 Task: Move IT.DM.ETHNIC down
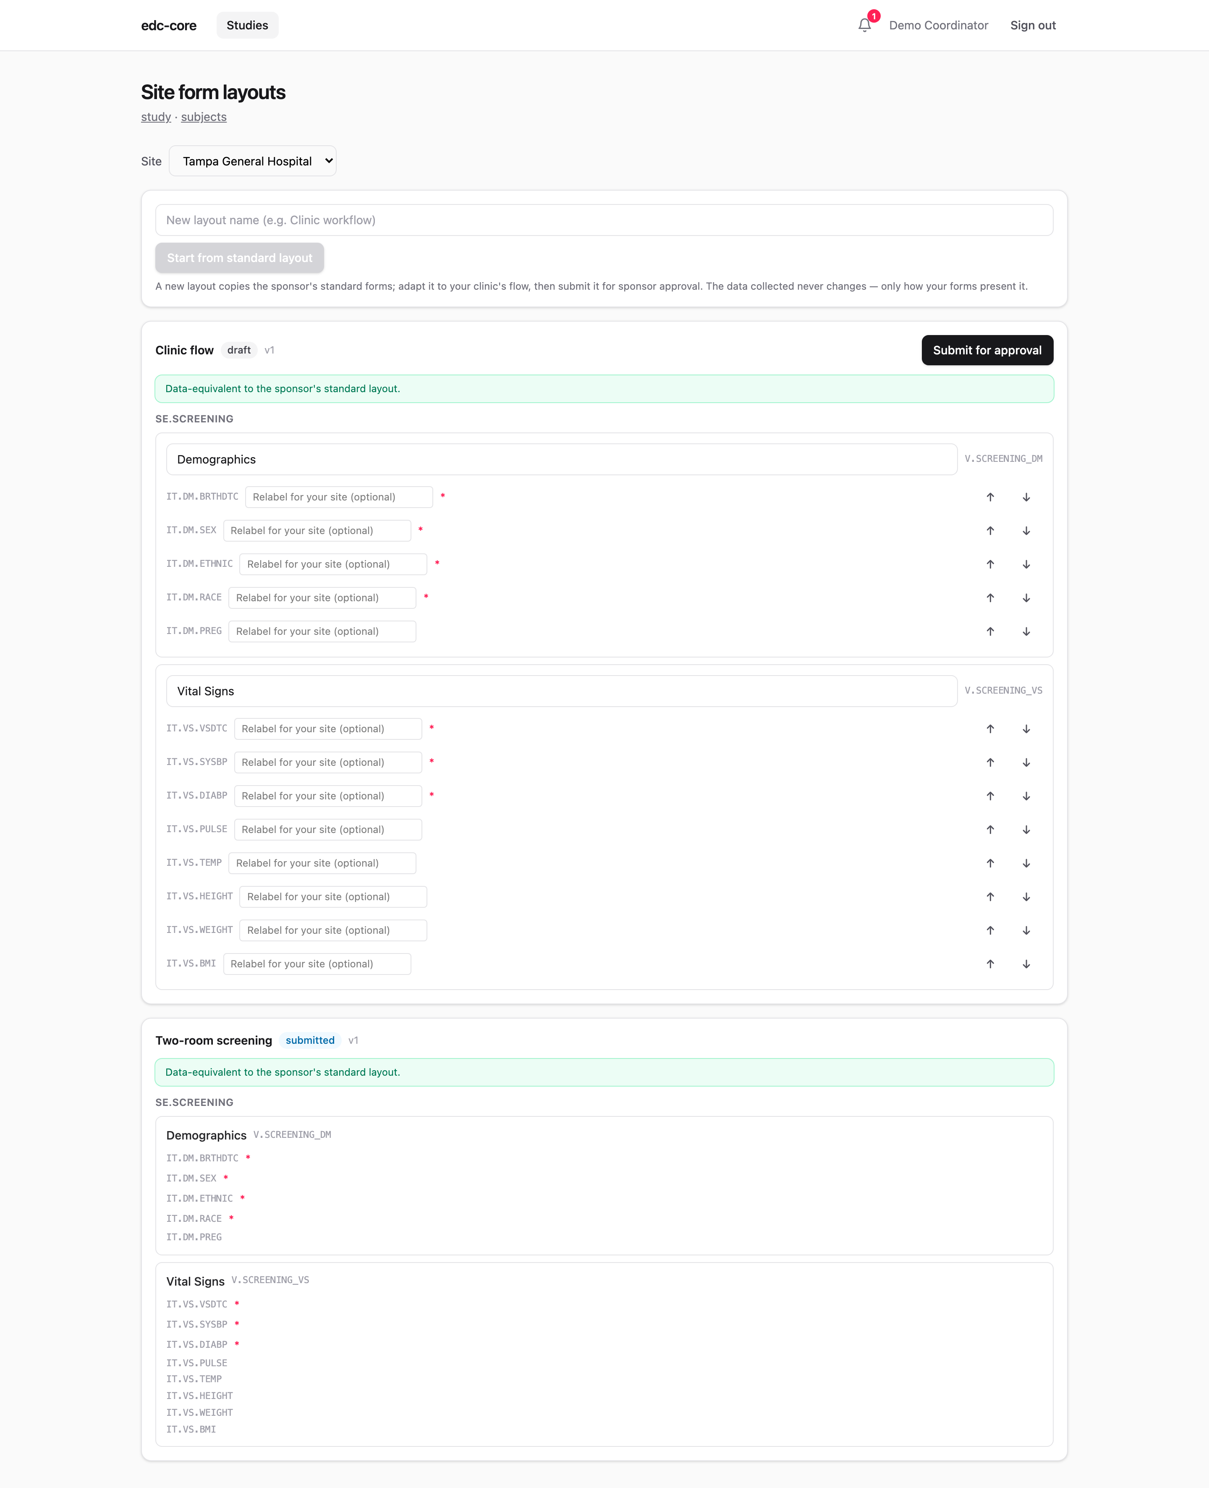(x=1026, y=564)
